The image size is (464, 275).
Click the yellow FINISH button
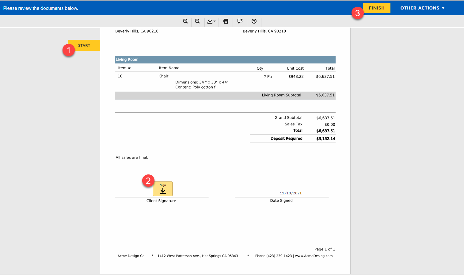tap(377, 8)
